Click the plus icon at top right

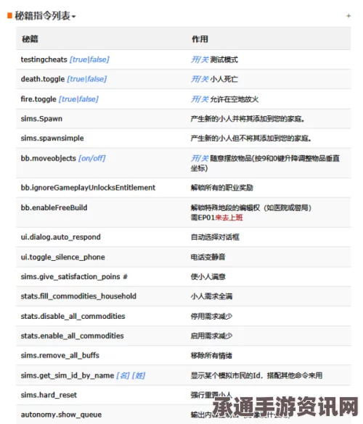[348, 16]
